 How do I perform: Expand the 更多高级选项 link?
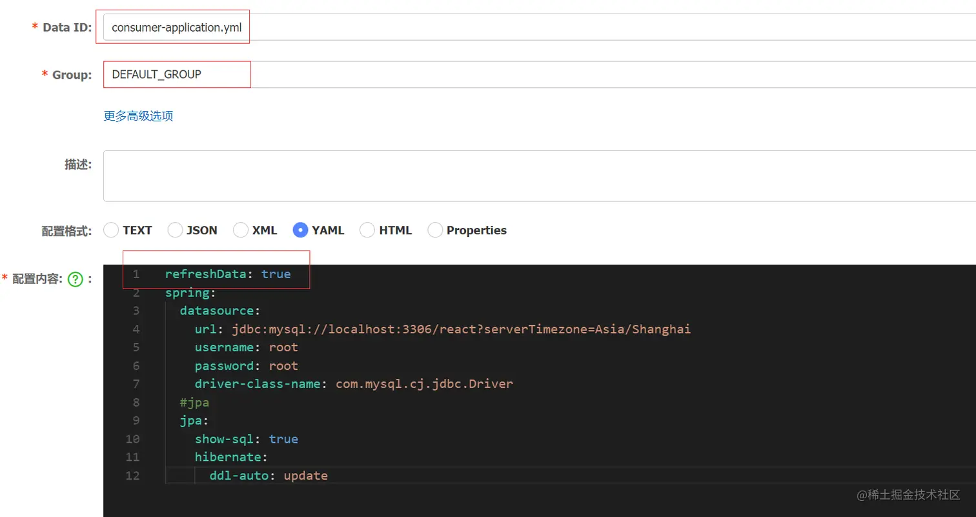coord(138,116)
